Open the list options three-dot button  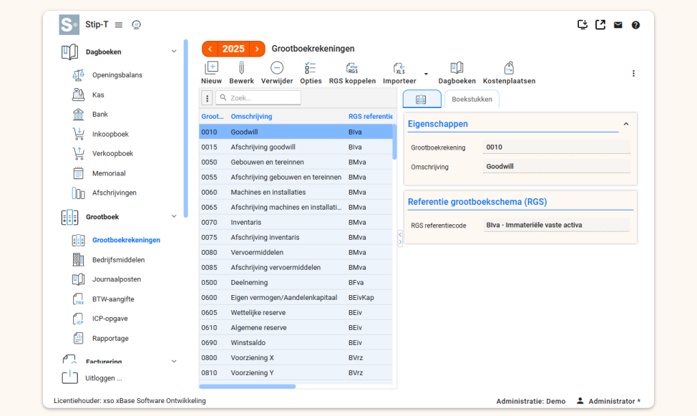(x=207, y=98)
